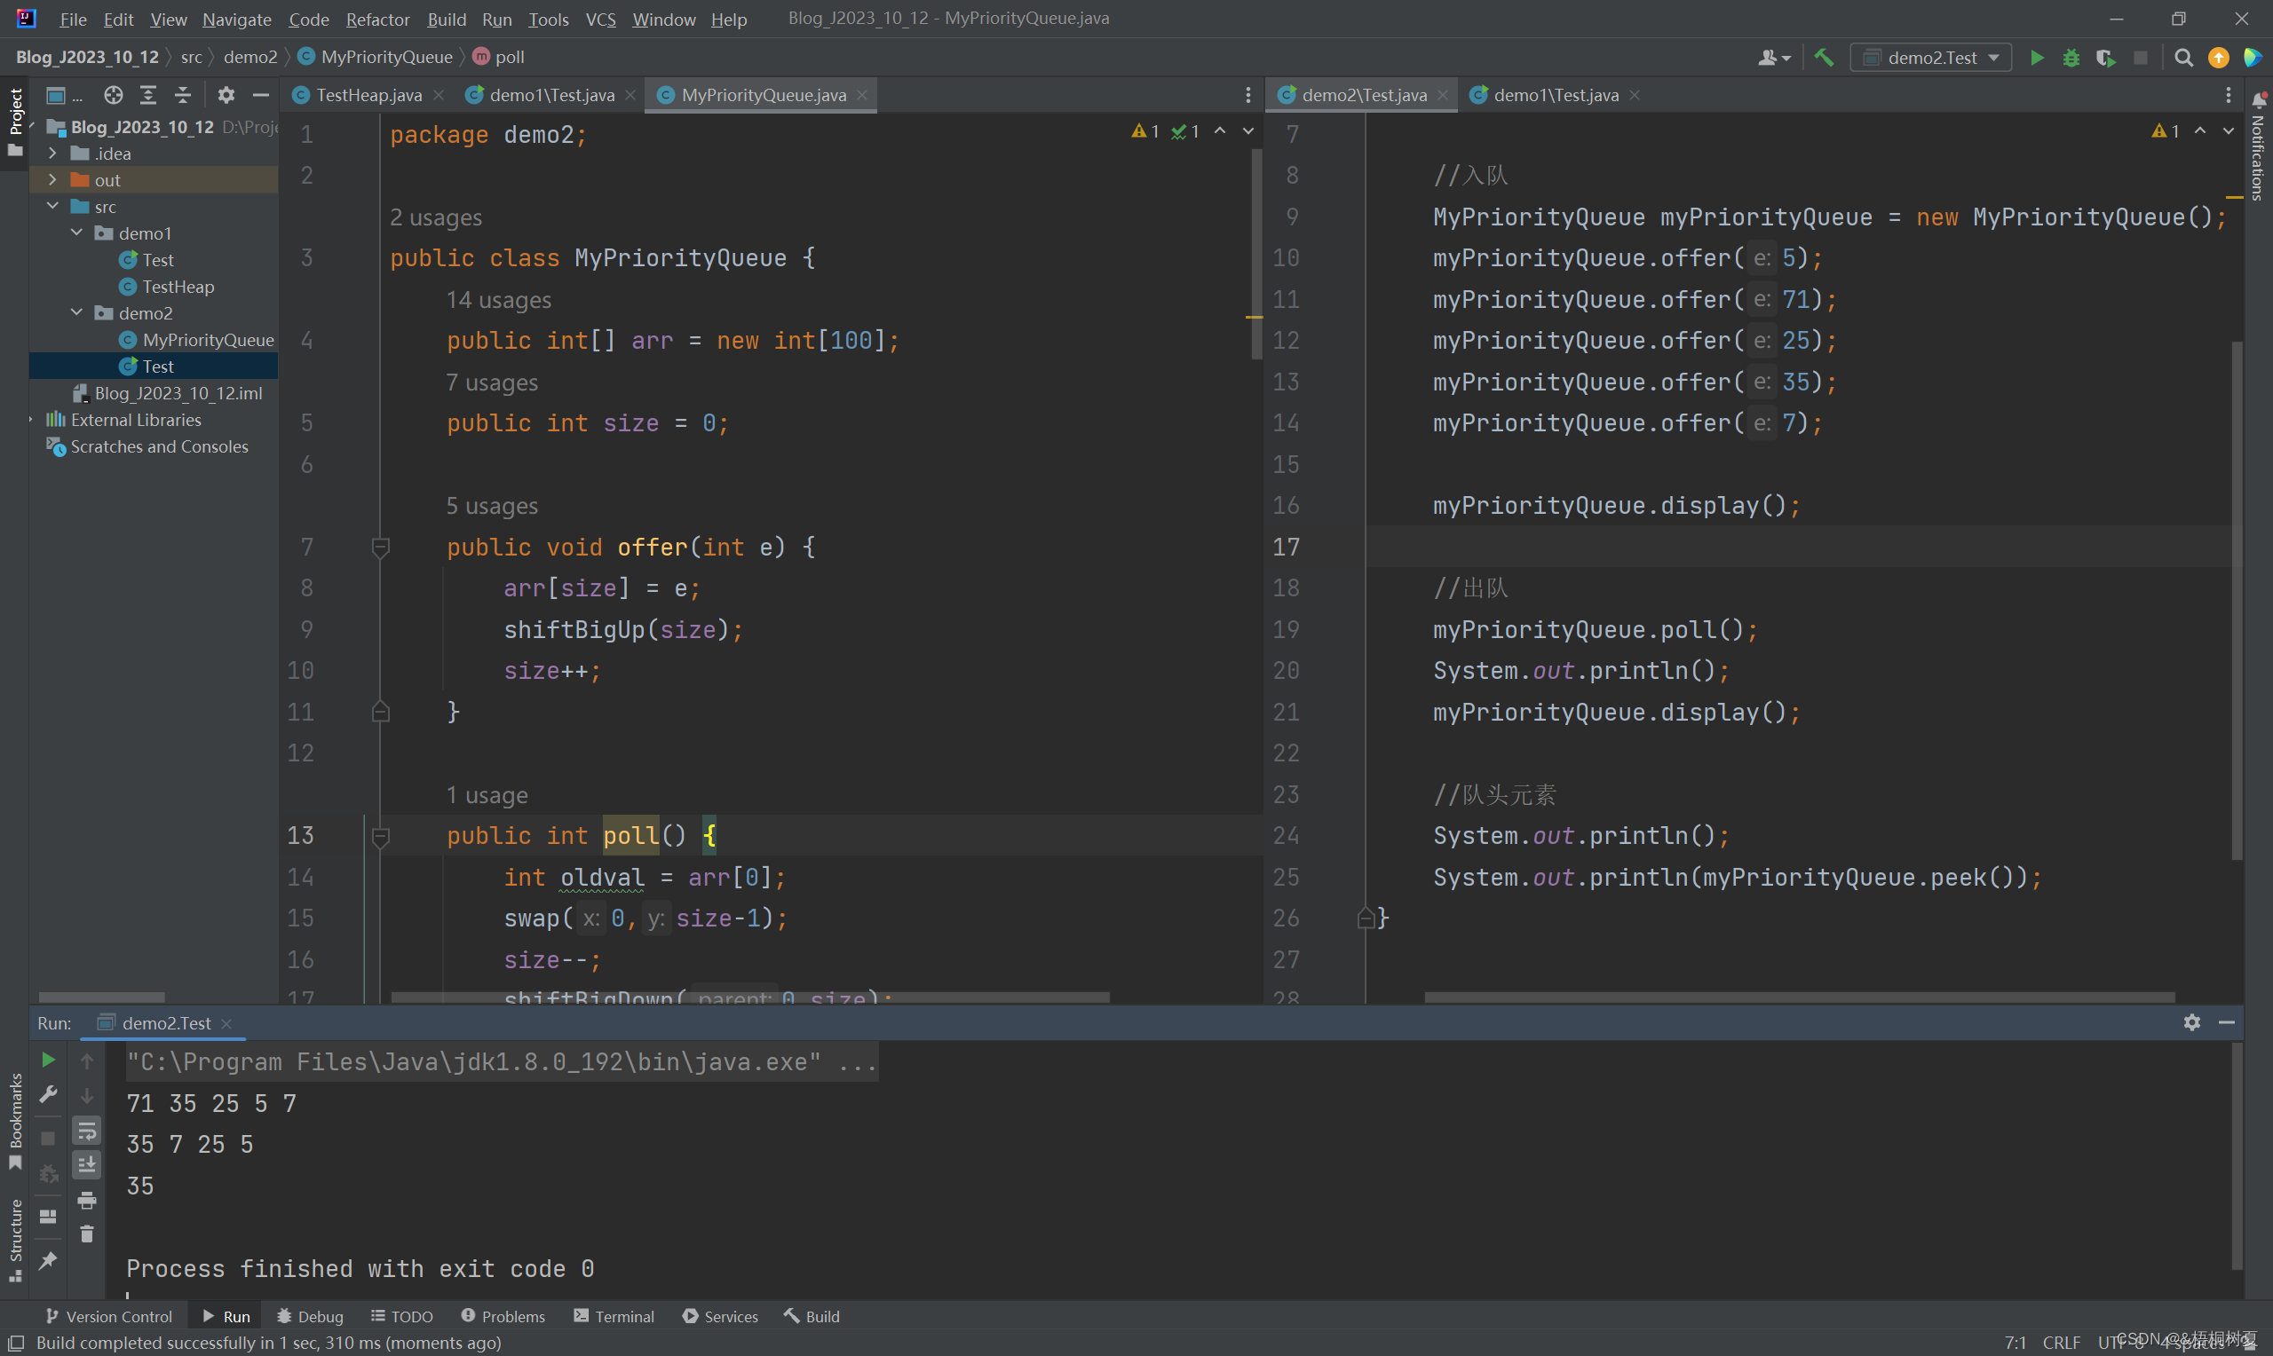Expand External Libraries node
Viewport: 2273px width, 1356px height.
point(31,420)
